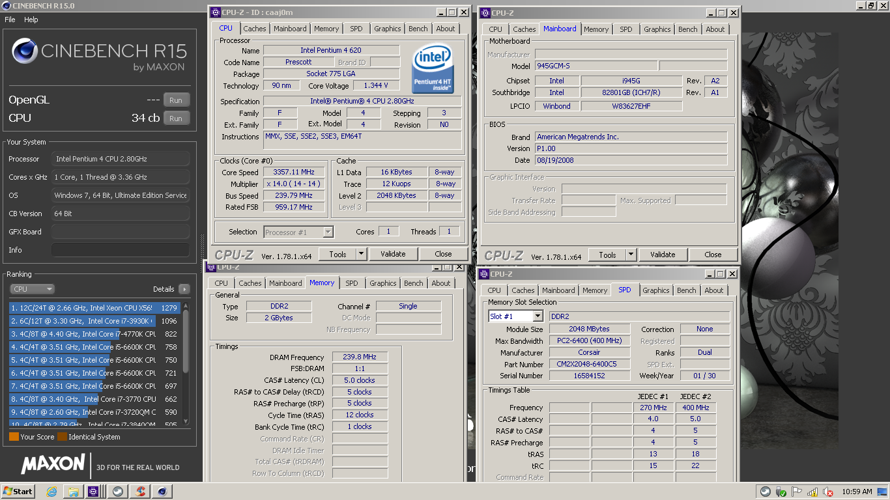The height and width of the screenshot is (500, 890).
Task: Click the muted volume speaker tray icon
Action: click(828, 492)
